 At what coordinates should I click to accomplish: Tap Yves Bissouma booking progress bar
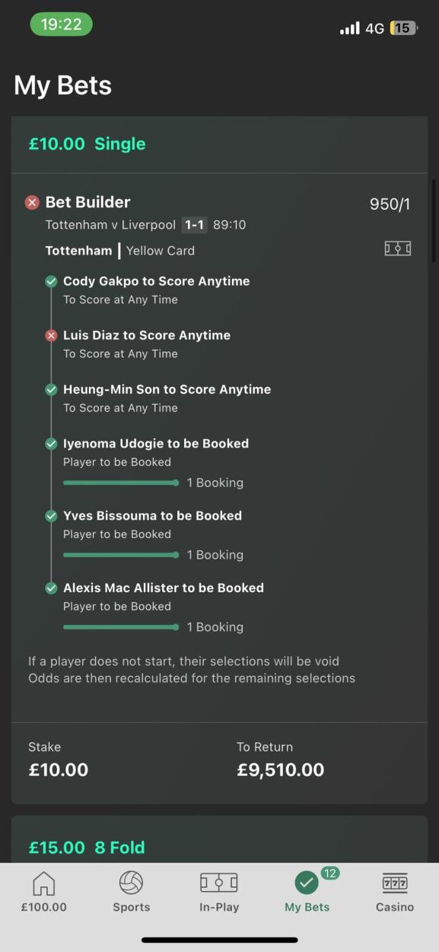point(121,555)
